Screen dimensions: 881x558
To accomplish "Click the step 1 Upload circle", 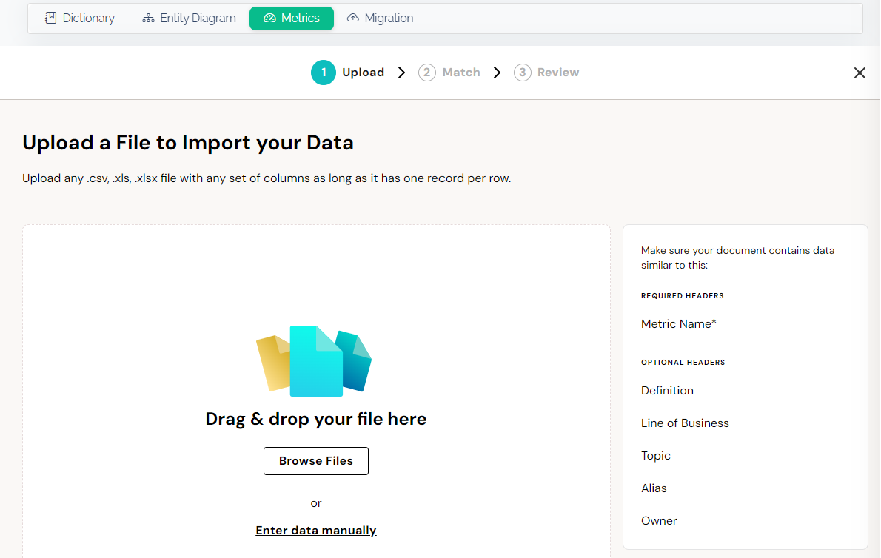I will 324,72.
